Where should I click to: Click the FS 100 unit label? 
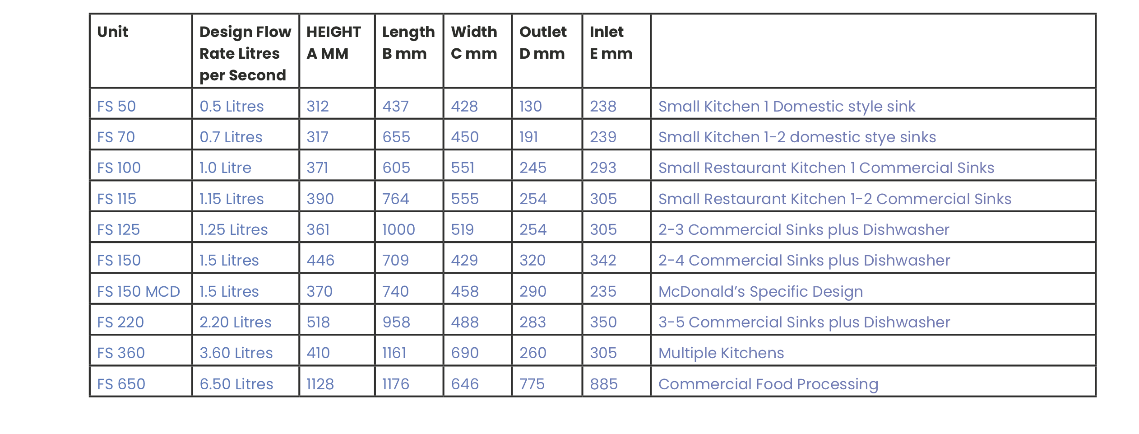point(119,168)
